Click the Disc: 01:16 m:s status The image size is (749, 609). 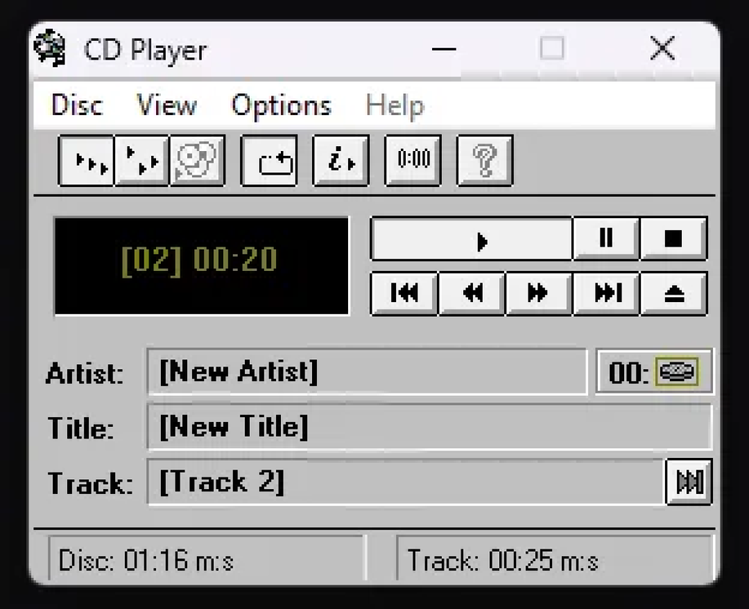pyautogui.click(x=207, y=559)
